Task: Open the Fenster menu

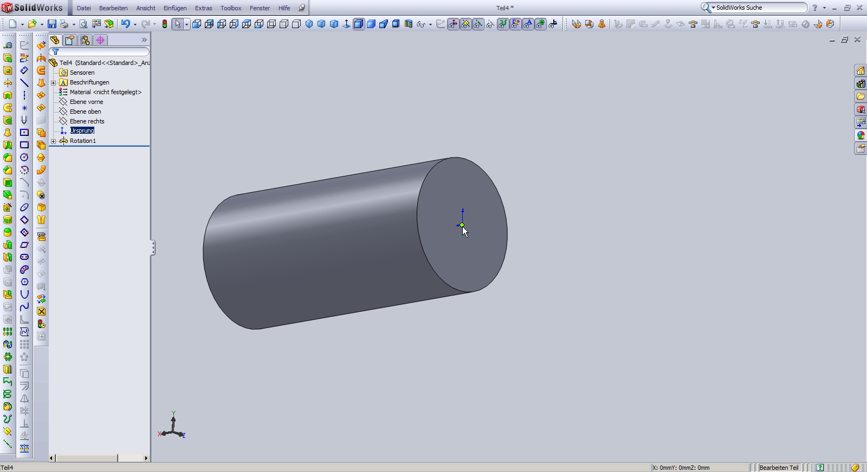Action: click(x=260, y=8)
